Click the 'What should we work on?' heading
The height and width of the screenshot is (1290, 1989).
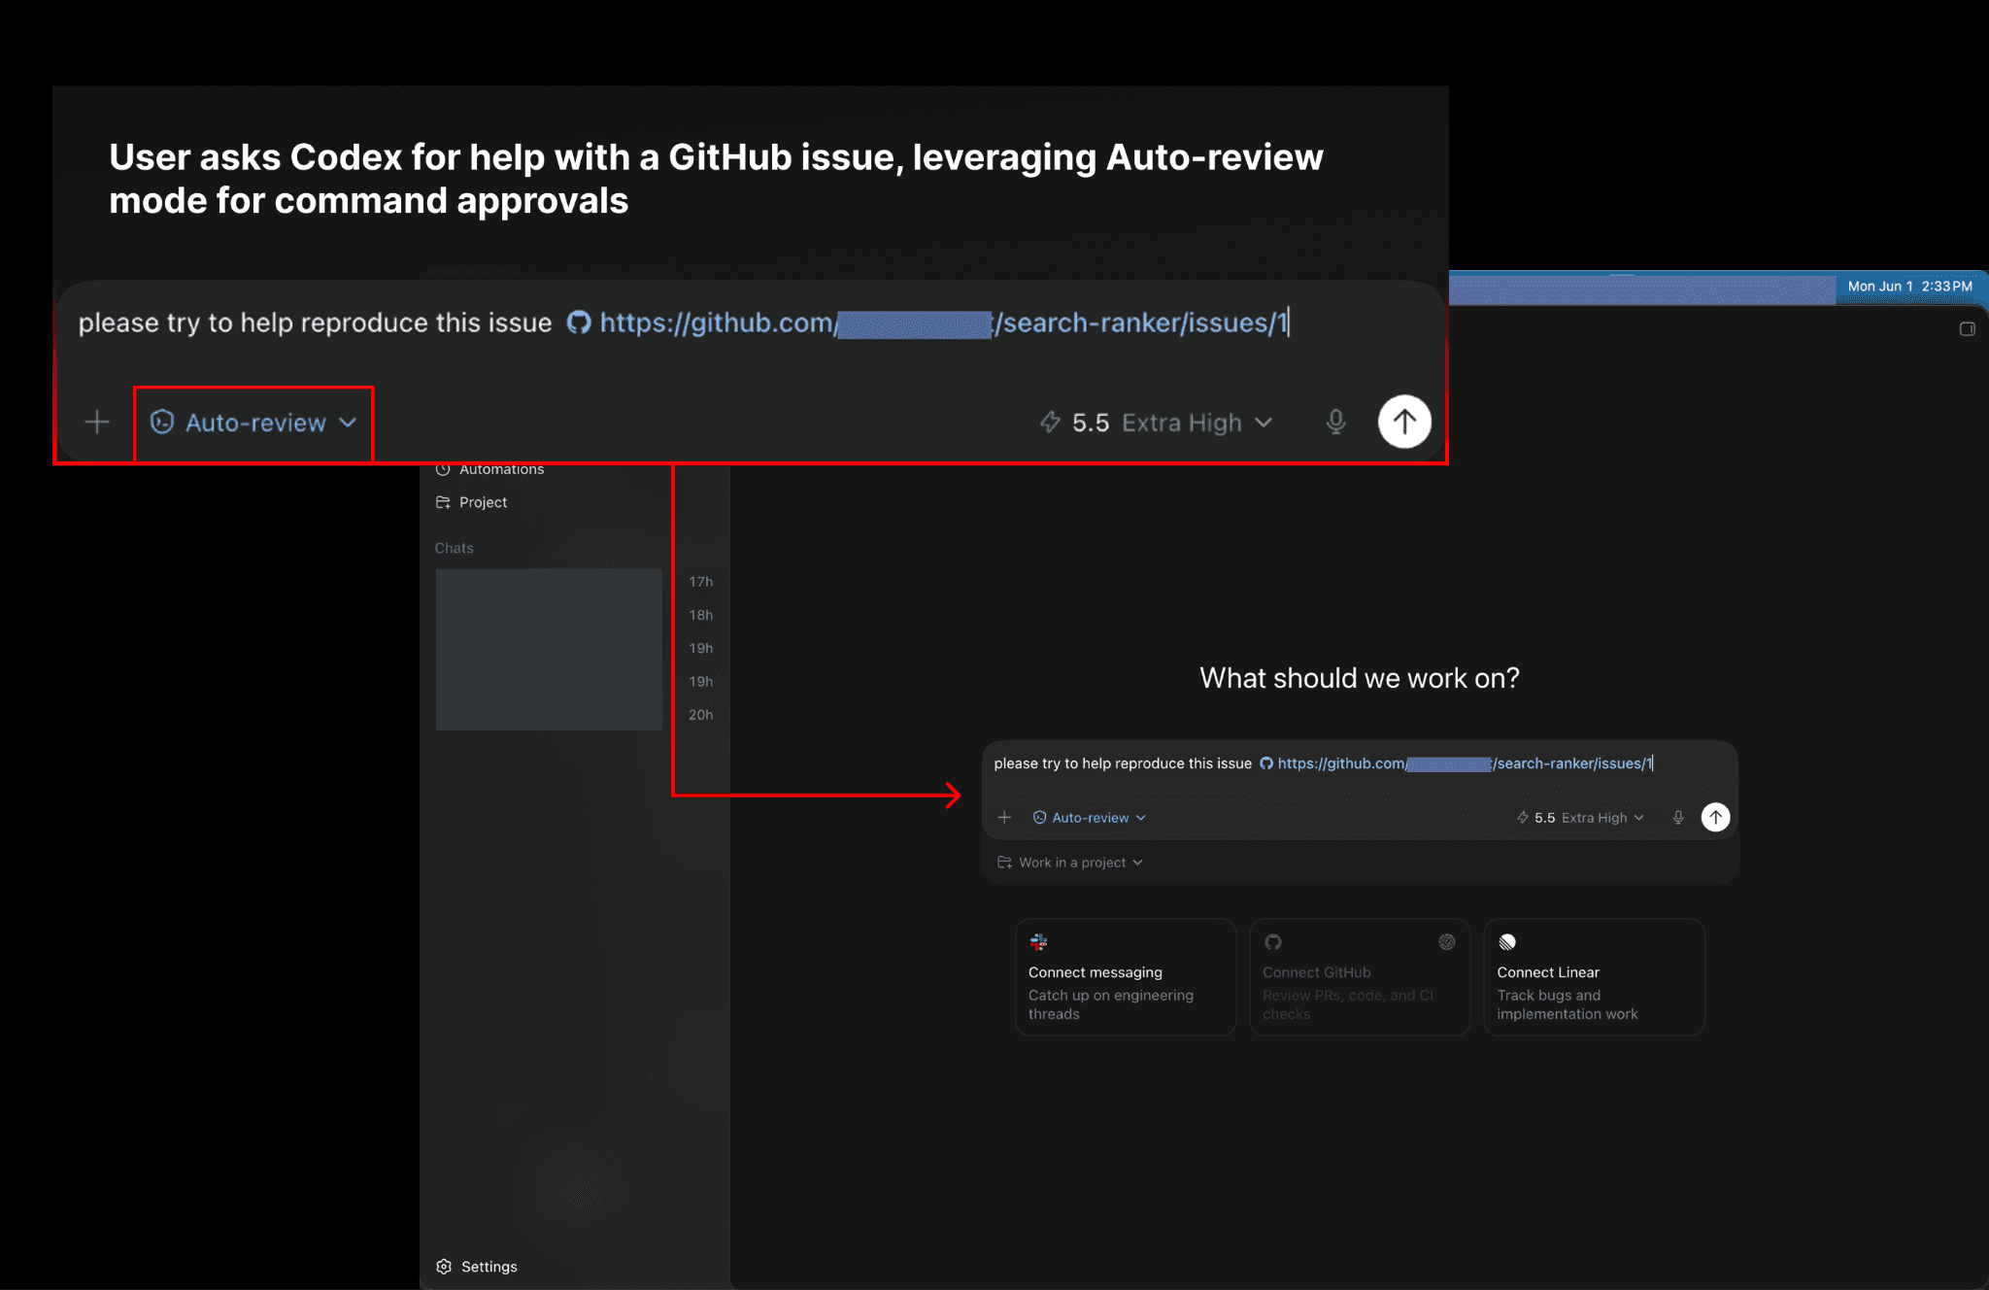pos(1359,678)
